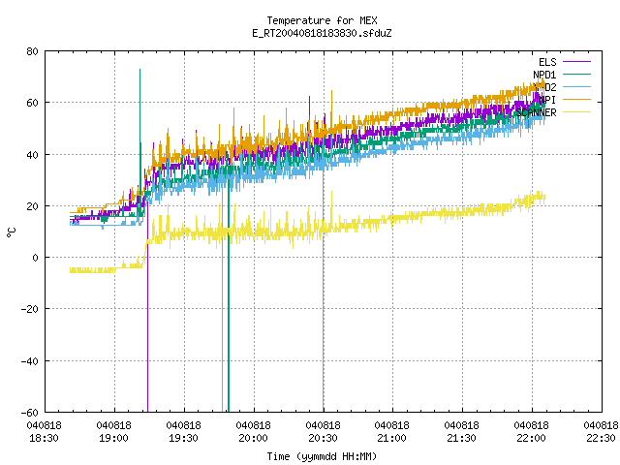620x465 pixels.
Task: Click the green NPD1 dropout line before 20:00
Action: click(229, 296)
